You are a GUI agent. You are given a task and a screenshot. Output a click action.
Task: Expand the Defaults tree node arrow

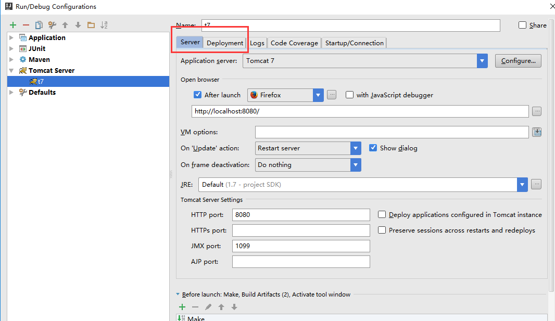[11, 92]
